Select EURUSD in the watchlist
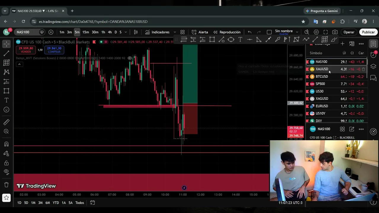This screenshot has height=213, width=379. pos(336,106)
